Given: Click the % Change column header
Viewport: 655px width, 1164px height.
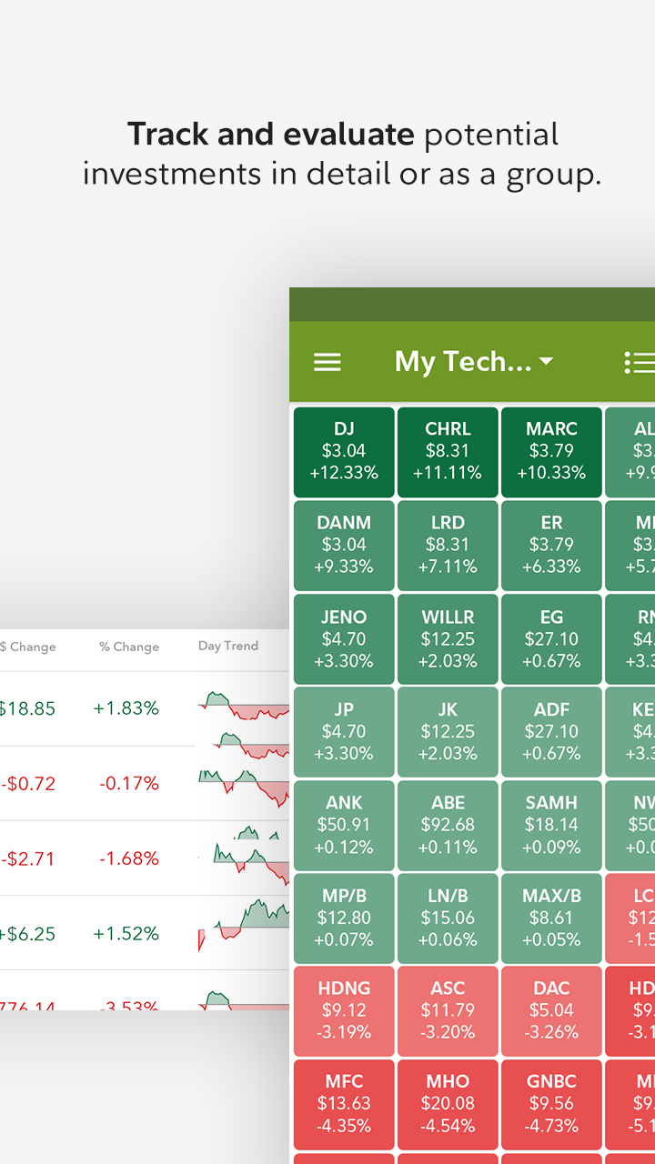Looking at the screenshot, I should 128,647.
